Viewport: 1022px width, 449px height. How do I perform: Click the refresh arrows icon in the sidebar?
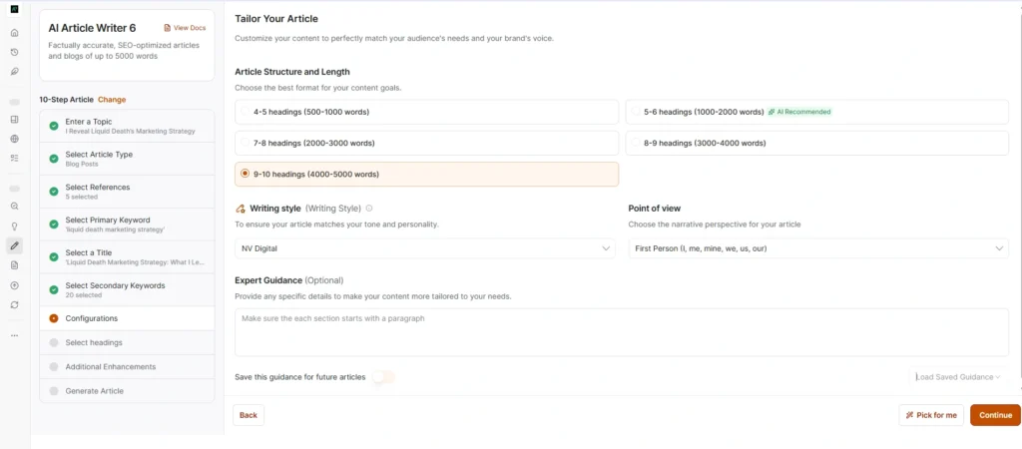[14, 304]
